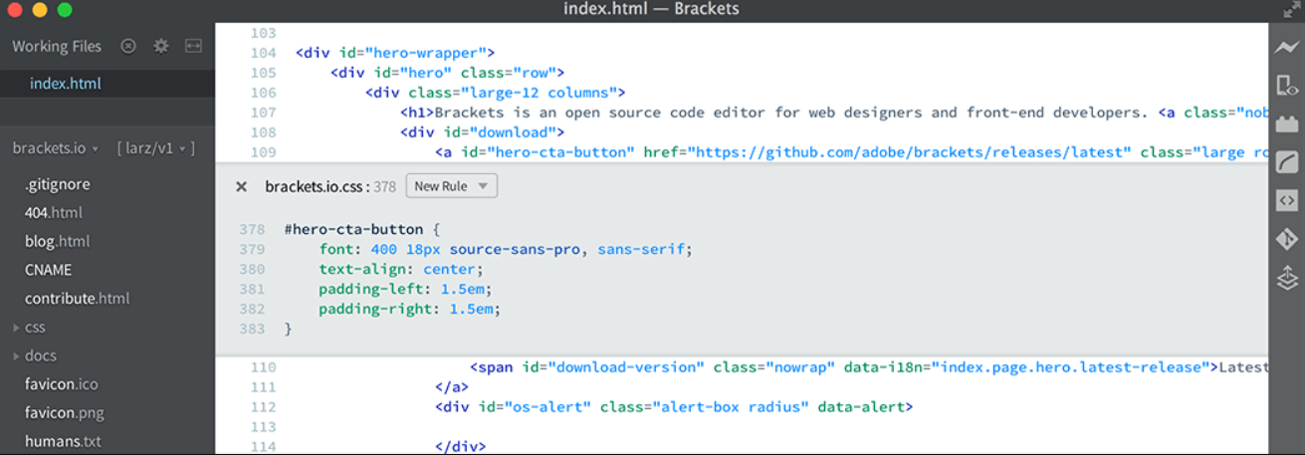Open the larz/v1 branch dropdown
The image size is (1305, 455).
(155, 148)
